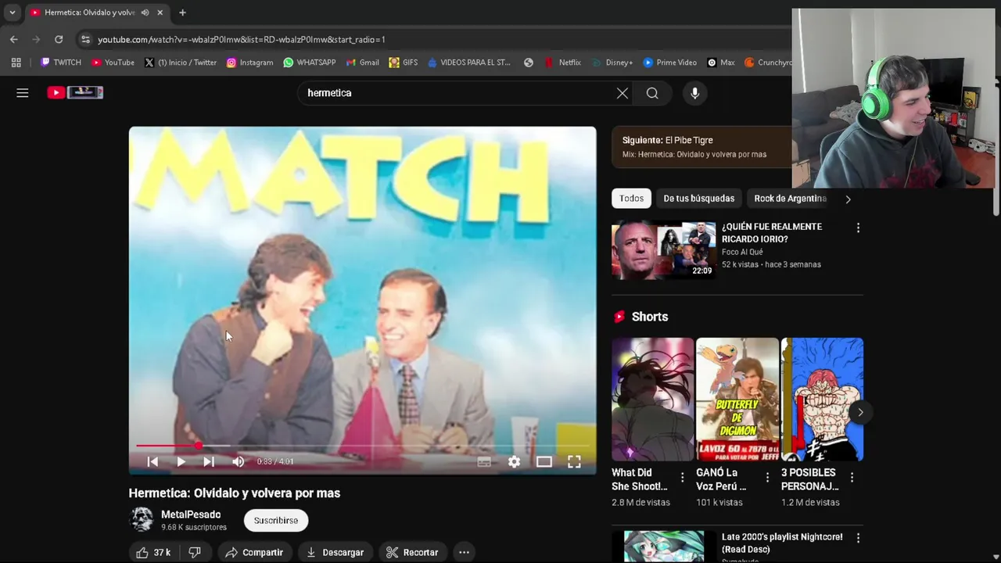Open more actions three-dot menu below video

pyautogui.click(x=464, y=552)
